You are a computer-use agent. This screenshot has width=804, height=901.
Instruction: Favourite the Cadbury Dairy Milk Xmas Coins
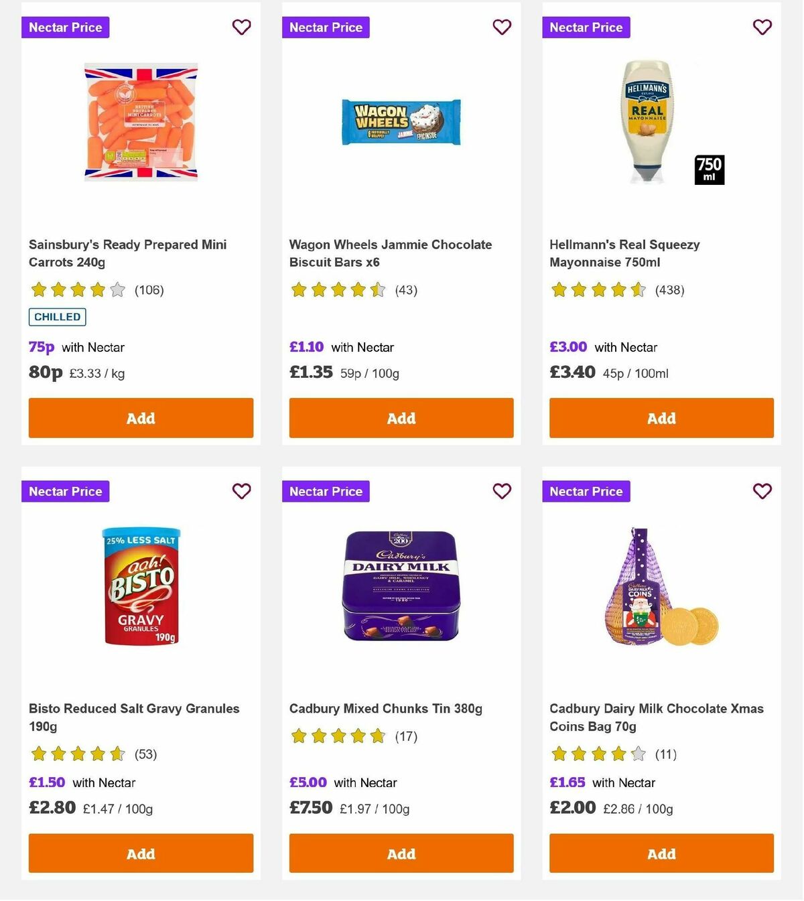pos(762,491)
